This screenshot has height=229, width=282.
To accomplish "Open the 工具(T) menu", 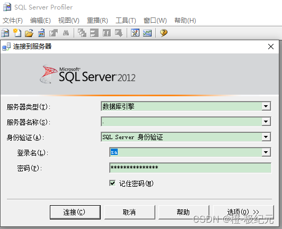I will point(126,21).
